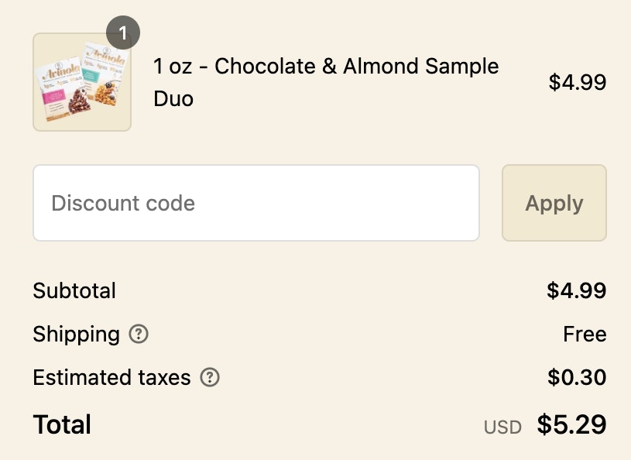The image size is (631, 460).
Task: Click the USD currency label
Action: 502,427
